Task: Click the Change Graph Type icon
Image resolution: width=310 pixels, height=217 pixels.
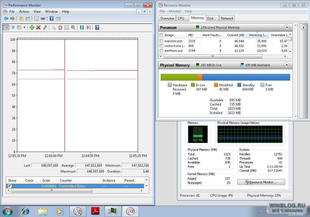Action: tap(19, 27)
